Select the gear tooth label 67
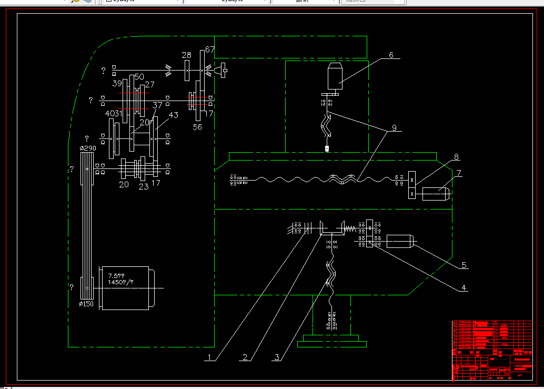This screenshot has height=389, width=544. [210, 49]
